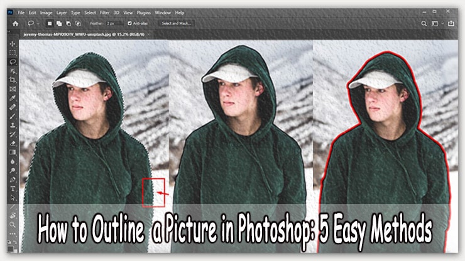Minimize the Photoshop window

click(x=424, y=12)
